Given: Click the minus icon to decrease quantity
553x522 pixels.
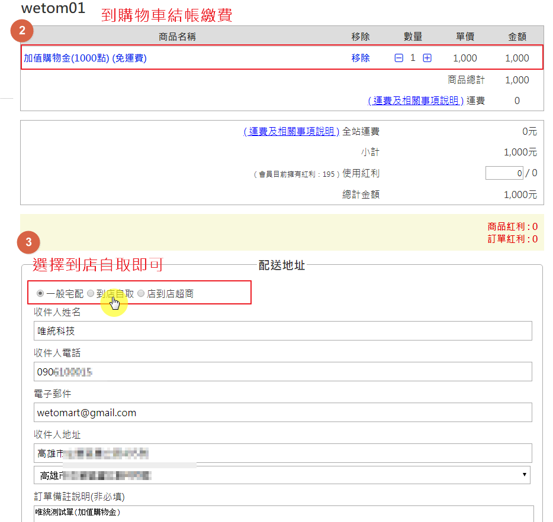Looking at the screenshot, I should point(399,58).
